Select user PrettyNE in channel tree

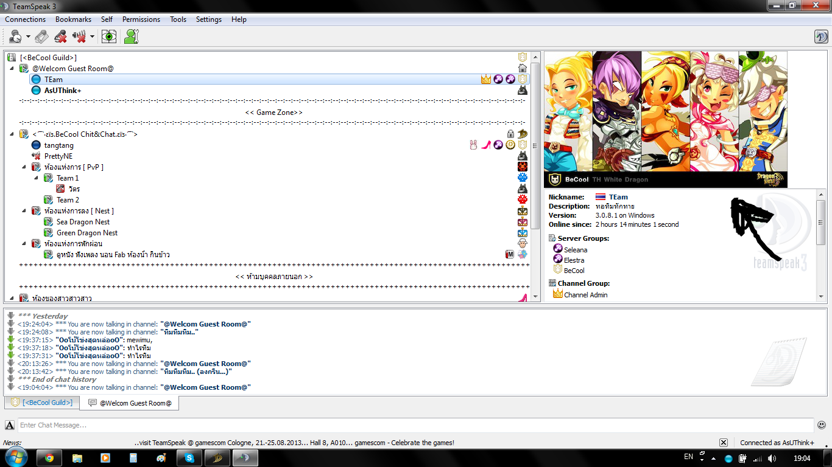click(58, 156)
